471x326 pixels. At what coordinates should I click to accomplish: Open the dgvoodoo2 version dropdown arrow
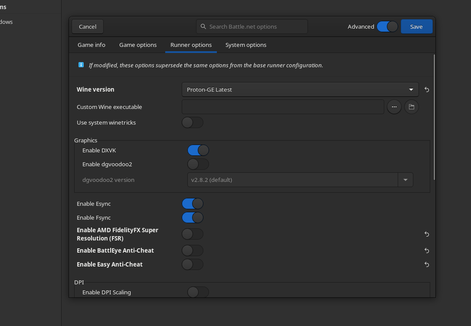(x=405, y=180)
